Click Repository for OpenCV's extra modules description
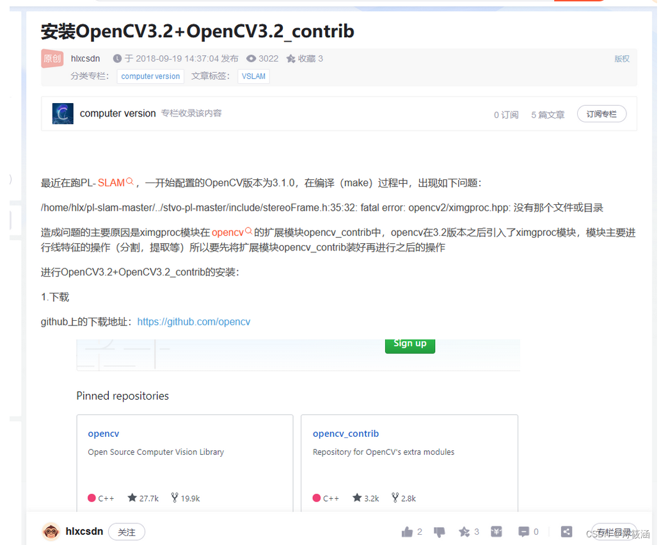 click(x=383, y=452)
